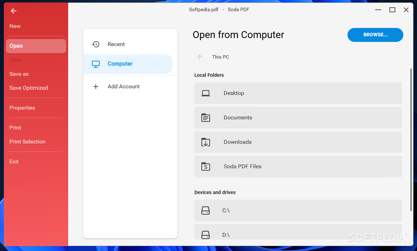
Task: Click the This PC path label
Action: [221, 57]
